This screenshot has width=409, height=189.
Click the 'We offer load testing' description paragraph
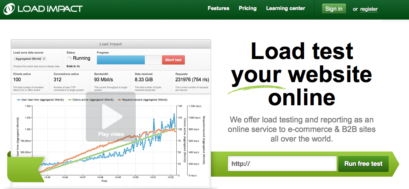[302, 129]
